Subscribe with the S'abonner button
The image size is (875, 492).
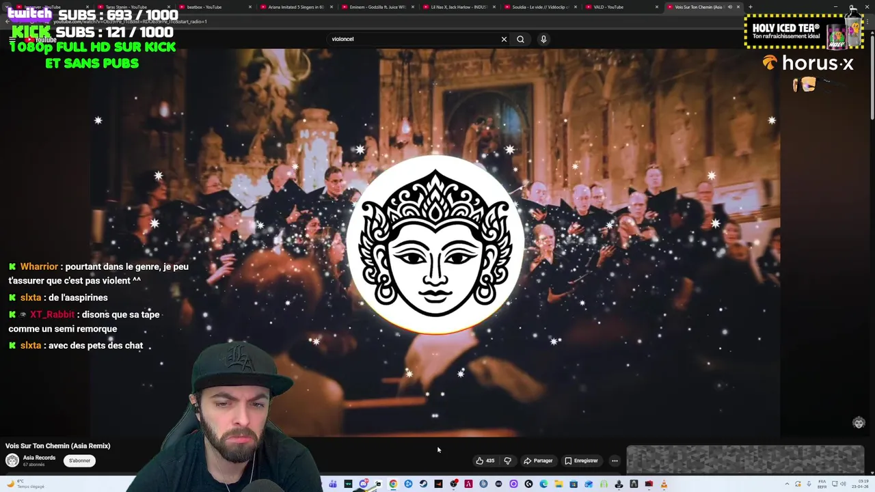[x=79, y=461]
